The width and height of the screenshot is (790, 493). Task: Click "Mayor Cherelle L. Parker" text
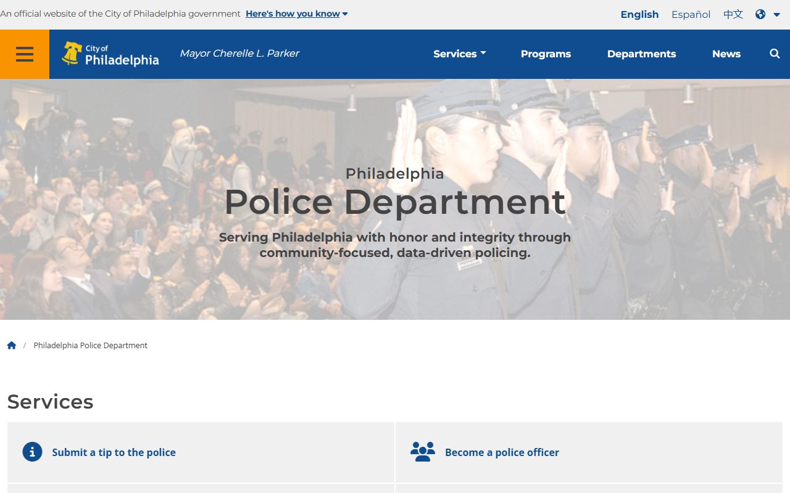(239, 54)
